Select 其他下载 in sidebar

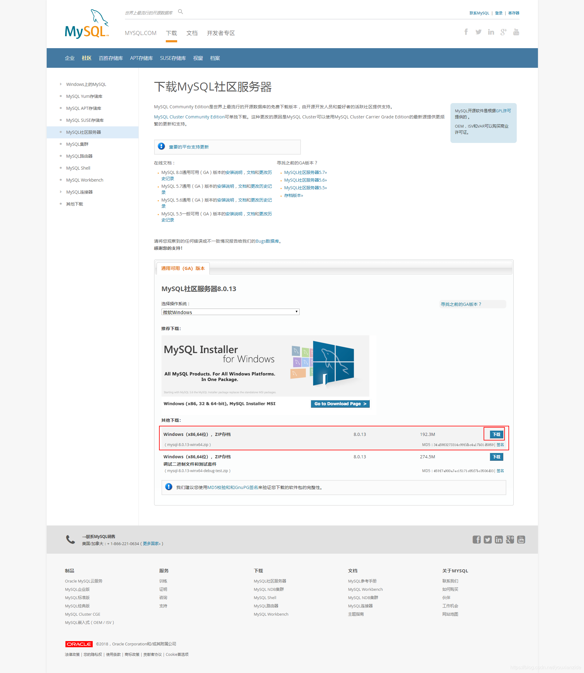(x=75, y=204)
